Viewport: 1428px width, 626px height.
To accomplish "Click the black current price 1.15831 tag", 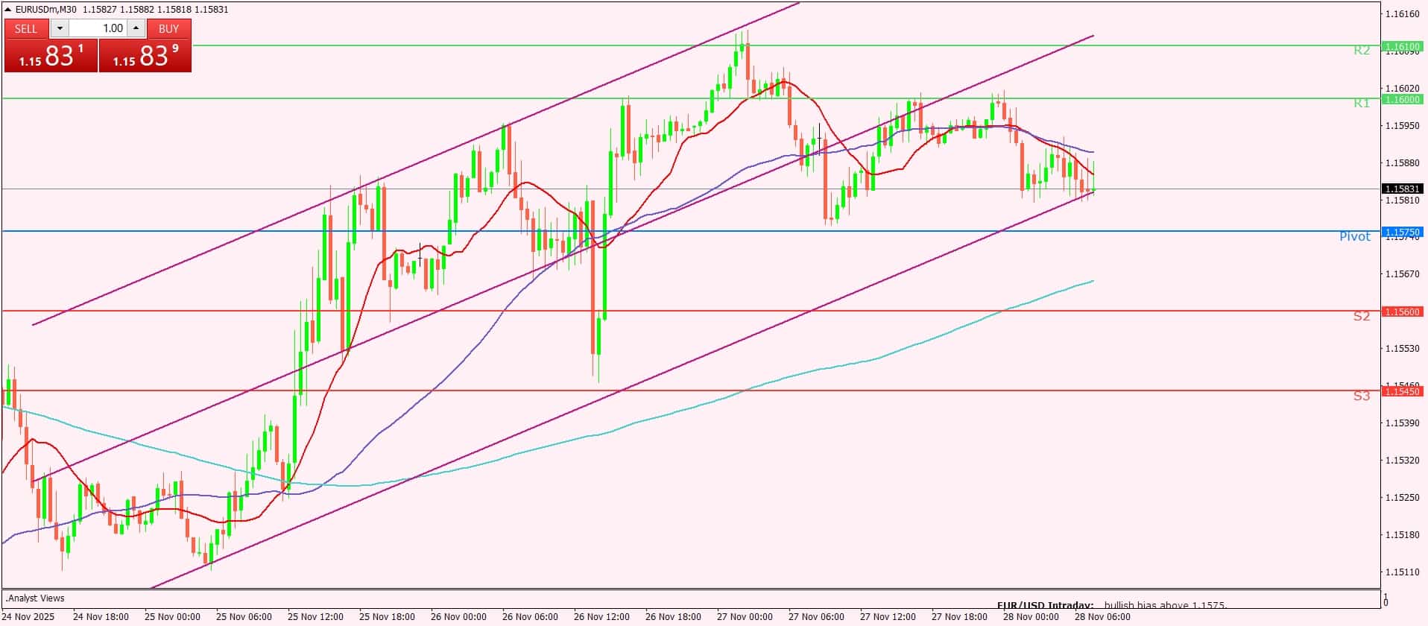I will pyautogui.click(x=1402, y=189).
